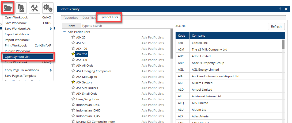Select Export Workbook menu item
The height and width of the screenshot is (123, 292).
pos(28,34)
